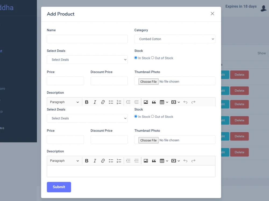The width and height of the screenshot is (269, 201).
Task: Click the upper Price input field
Action: (x=65, y=81)
